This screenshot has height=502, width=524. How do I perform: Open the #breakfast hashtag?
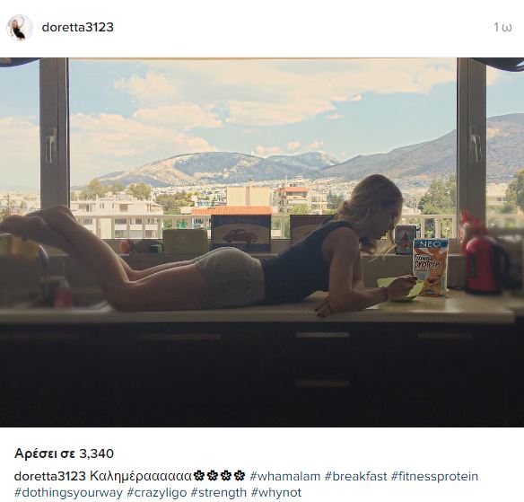pos(355,476)
